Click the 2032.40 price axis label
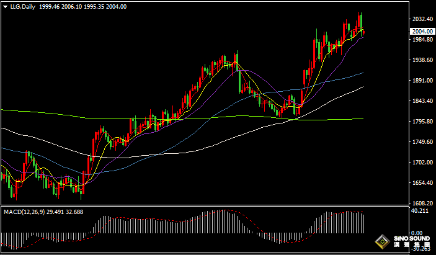Screen dimensions: 436x255 click(422, 19)
